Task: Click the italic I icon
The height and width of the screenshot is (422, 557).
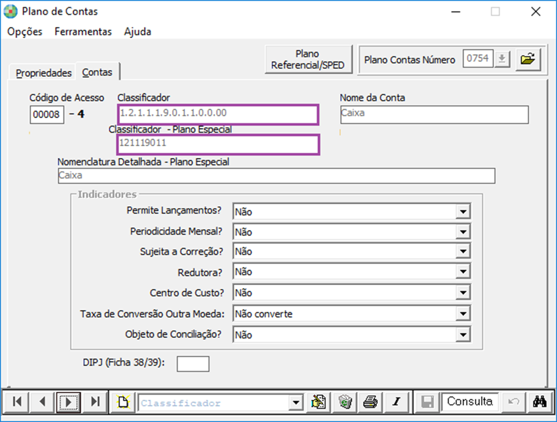Action: point(397,402)
